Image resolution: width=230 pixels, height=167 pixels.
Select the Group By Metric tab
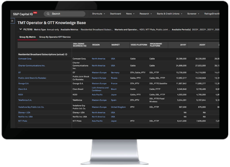pos(28,37)
